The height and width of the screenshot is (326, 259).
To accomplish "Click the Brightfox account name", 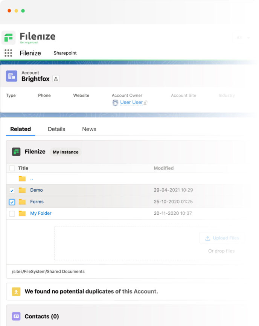I will (x=35, y=79).
